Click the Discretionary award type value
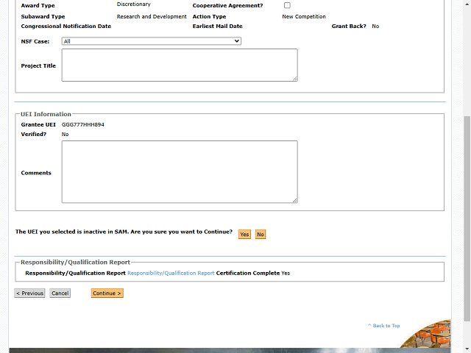Screen dimensions: 471x353 pyautogui.click(x=134, y=4)
